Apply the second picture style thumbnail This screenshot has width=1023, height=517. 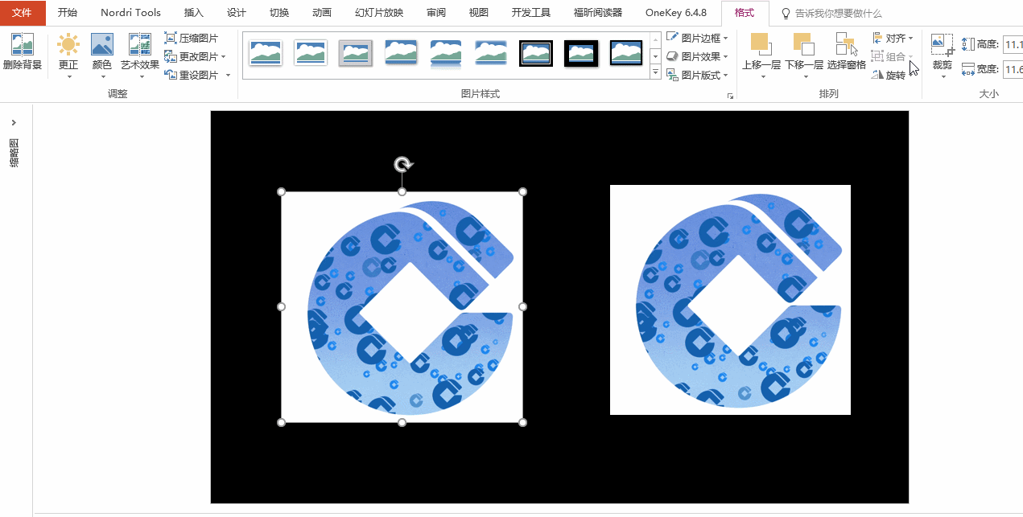[x=311, y=53]
